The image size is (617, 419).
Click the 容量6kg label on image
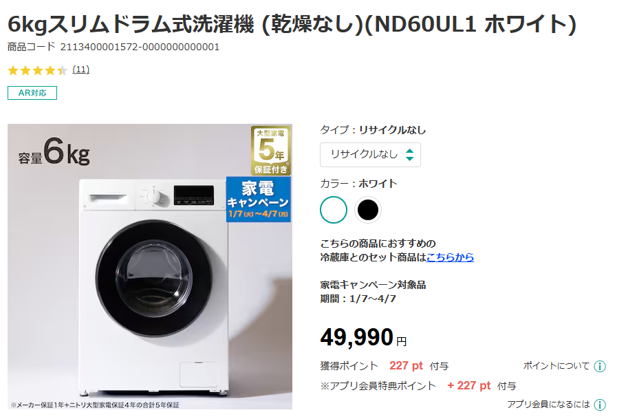(54, 152)
